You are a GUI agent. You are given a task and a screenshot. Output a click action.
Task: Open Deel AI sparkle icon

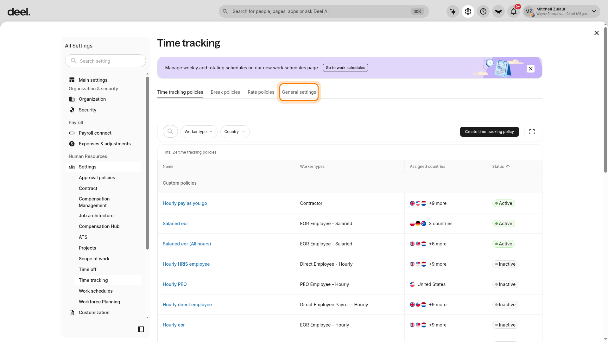tap(453, 11)
